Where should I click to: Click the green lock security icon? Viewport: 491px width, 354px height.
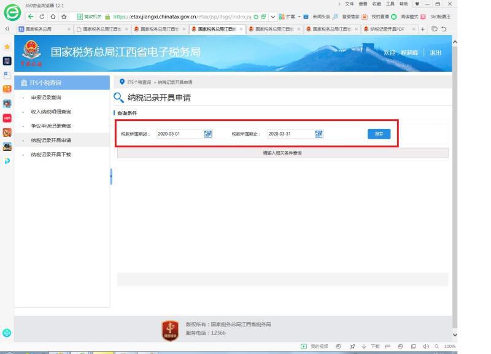click(x=107, y=17)
